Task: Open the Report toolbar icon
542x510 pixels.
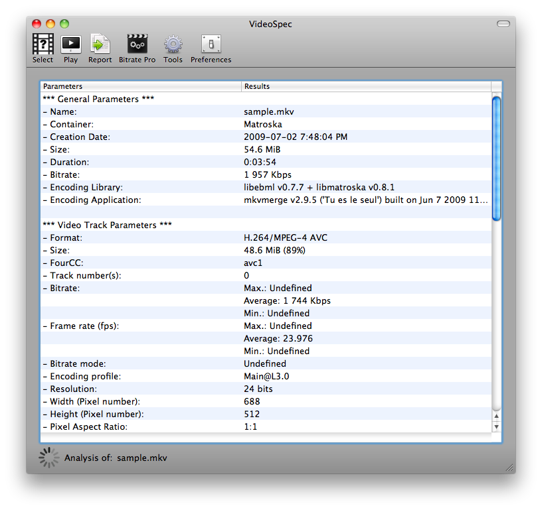Action: 100,44
